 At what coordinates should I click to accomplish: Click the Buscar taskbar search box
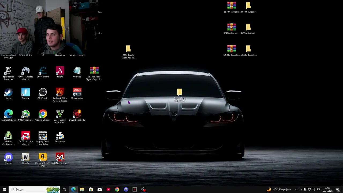[34, 190]
